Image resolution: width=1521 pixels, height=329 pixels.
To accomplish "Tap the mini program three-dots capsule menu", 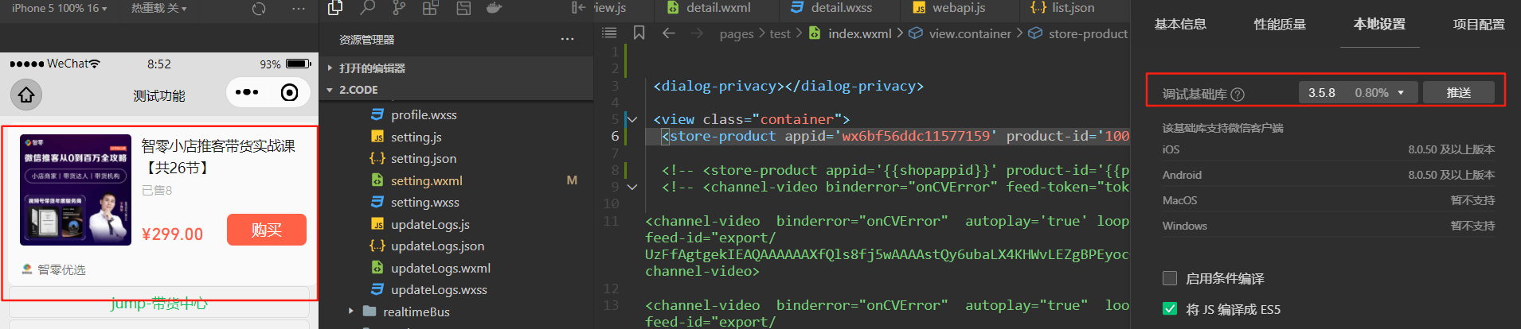I will [x=247, y=93].
